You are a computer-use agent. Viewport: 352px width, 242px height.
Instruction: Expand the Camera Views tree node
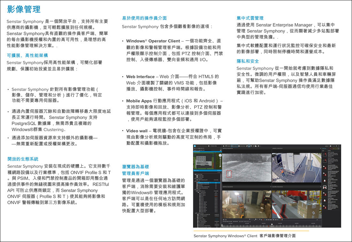(195, 174)
